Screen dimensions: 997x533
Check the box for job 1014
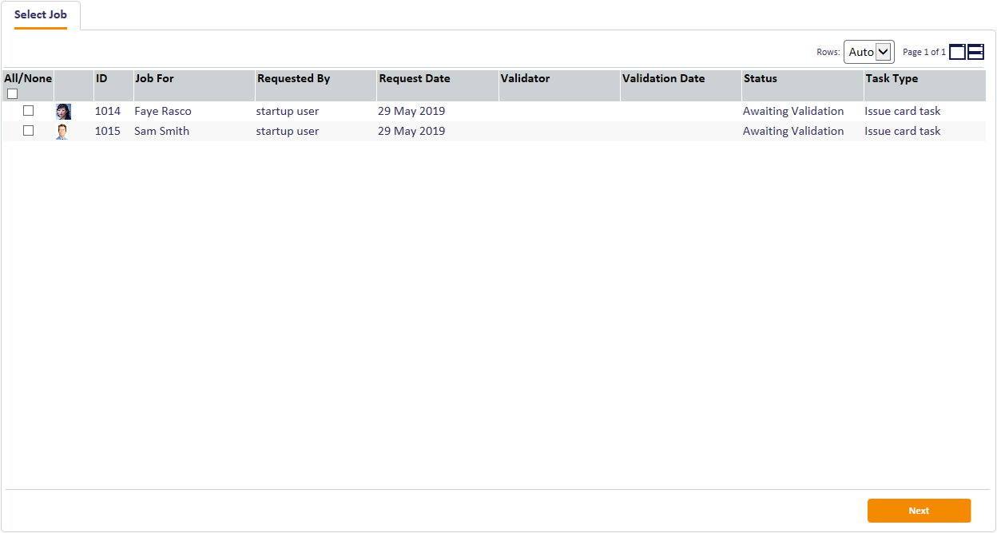pos(28,111)
